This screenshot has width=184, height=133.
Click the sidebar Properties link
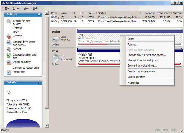[x=19, y=72]
